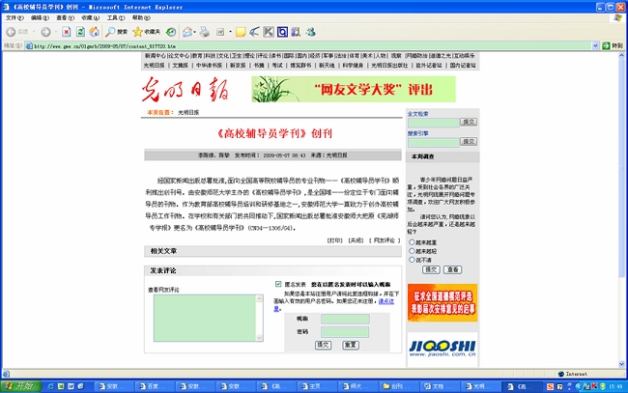Stop page loading with red X icon
Image resolution: width=628 pixels, height=393 pixels.
(67, 32)
